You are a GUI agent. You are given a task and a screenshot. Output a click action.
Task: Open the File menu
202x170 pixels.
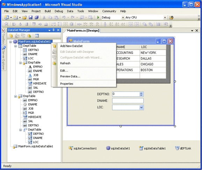6,11
